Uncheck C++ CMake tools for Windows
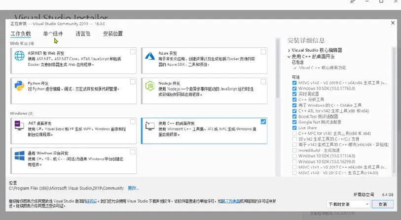 point(294,105)
